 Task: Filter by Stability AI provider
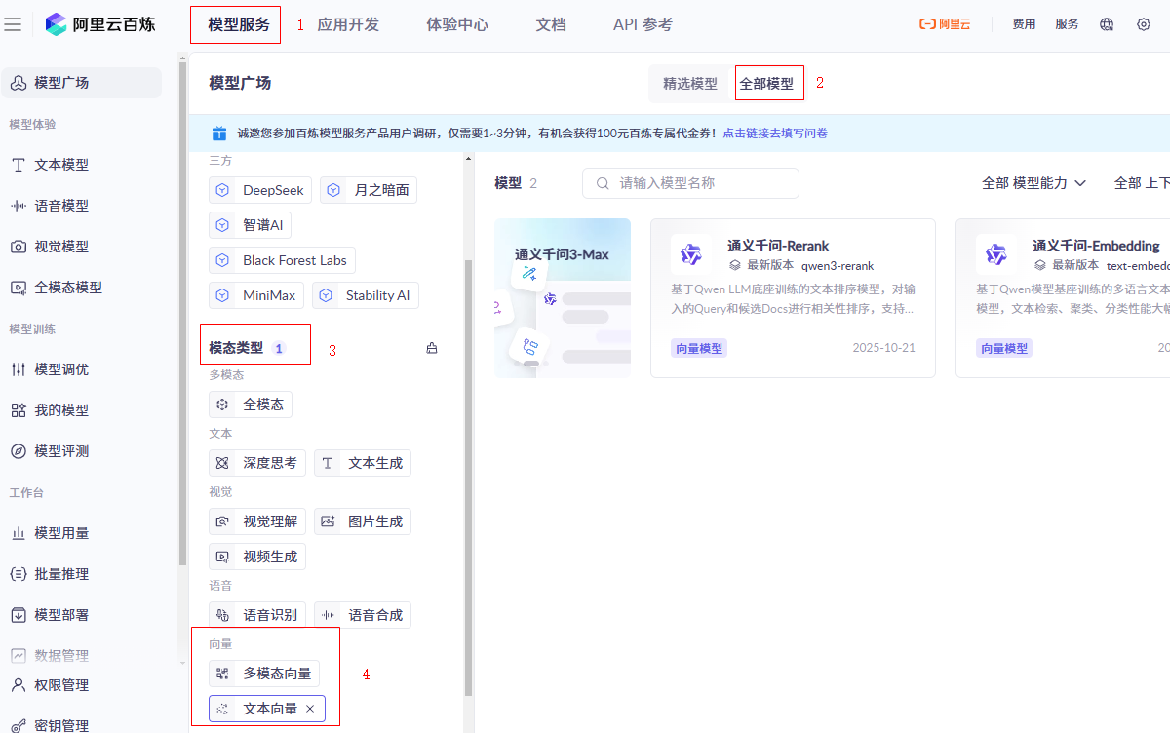(x=366, y=295)
